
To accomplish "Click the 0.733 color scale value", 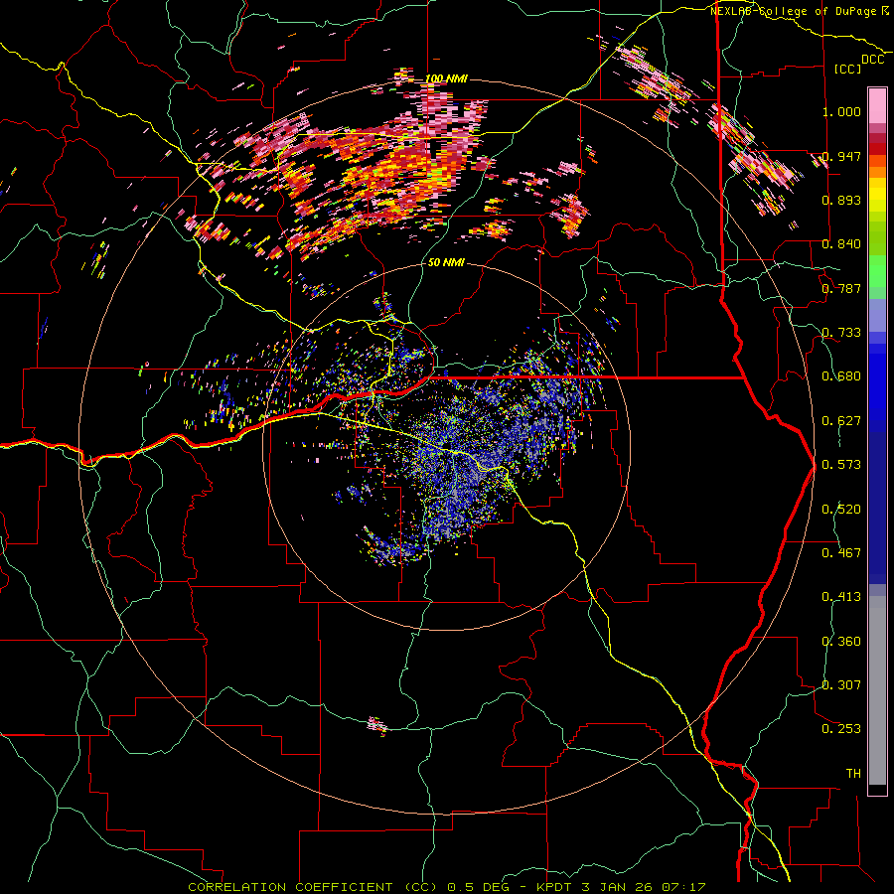I will coord(841,333).
